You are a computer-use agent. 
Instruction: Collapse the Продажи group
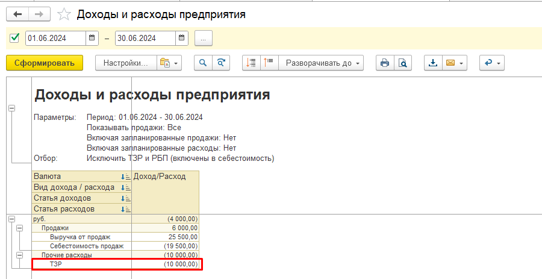point(19,228)
